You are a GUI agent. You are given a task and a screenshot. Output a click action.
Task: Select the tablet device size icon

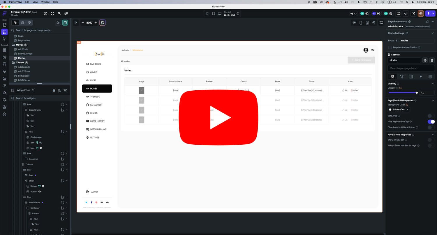point(214,14)
